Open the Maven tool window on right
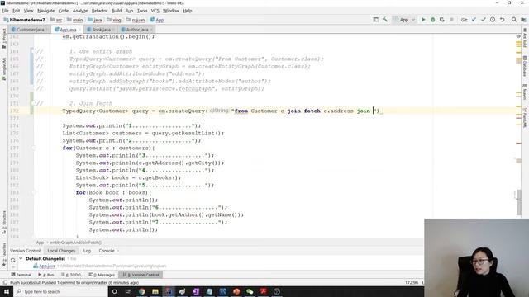529x297 pixels. click(525, 92)
